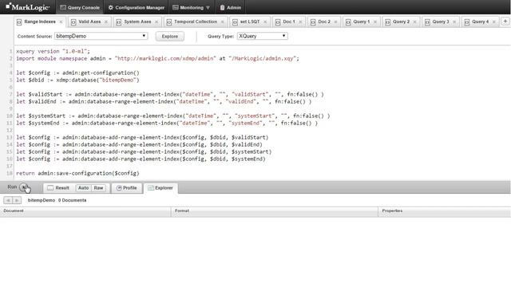
Task: Open the Profile tab
Action: 127,188
